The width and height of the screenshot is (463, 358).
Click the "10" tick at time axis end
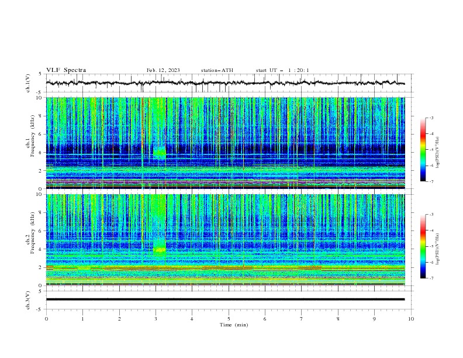(x=411, y=319)
